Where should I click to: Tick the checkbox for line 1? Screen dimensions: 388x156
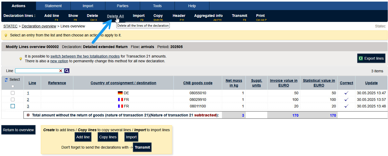(13, 93)
